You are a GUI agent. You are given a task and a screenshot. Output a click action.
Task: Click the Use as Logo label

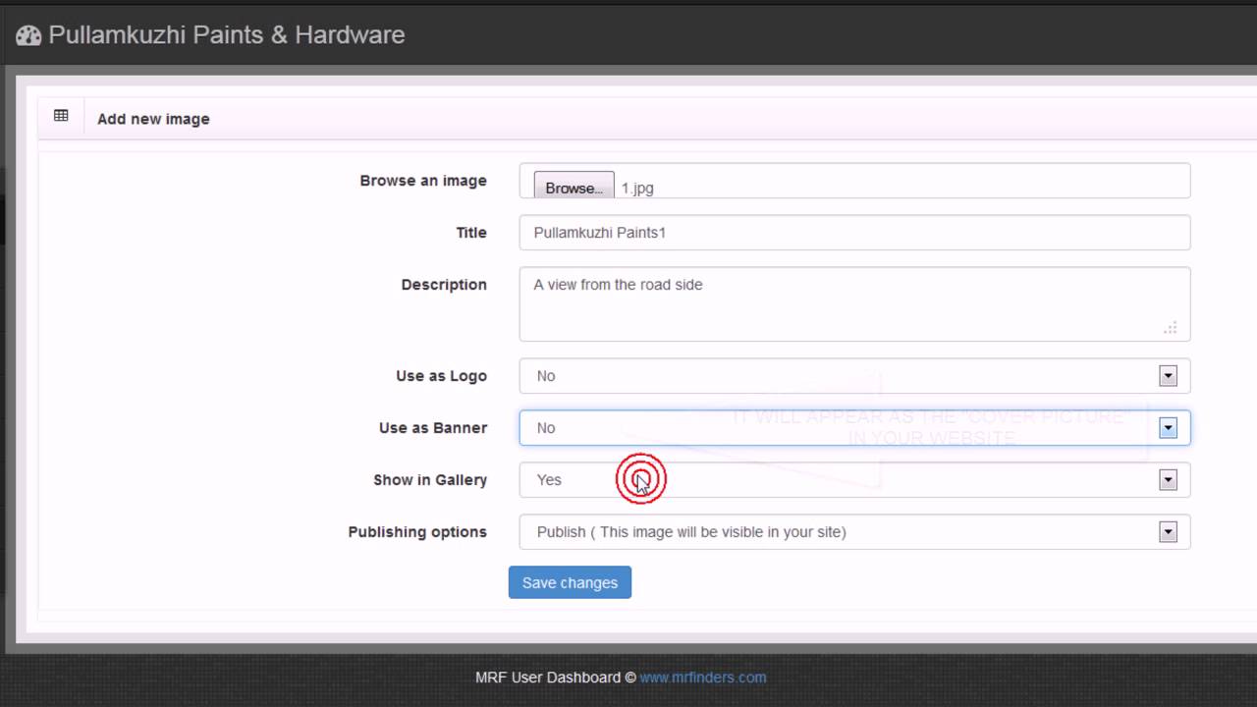point(441,376)
